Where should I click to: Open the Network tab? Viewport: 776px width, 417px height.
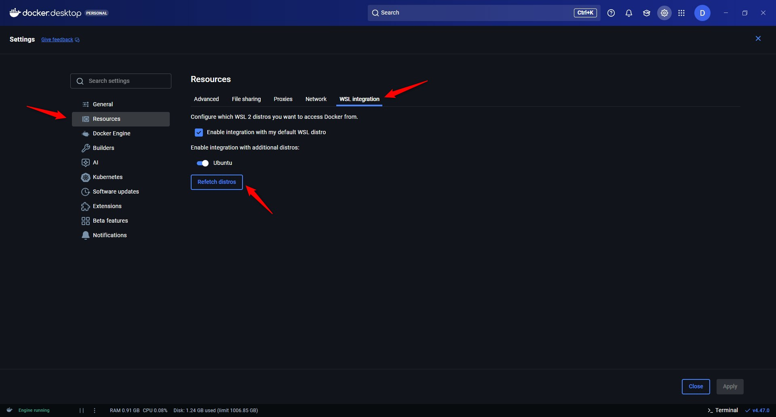point(316,99)
